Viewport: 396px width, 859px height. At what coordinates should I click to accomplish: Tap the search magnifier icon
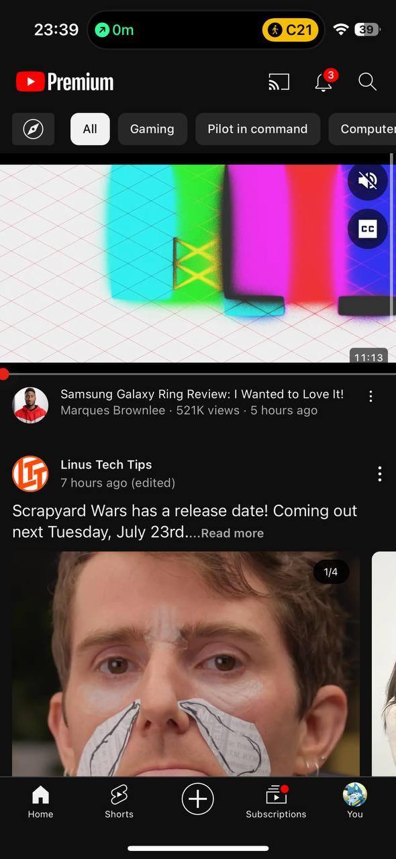pyautogui.click(x=367, y=82)
